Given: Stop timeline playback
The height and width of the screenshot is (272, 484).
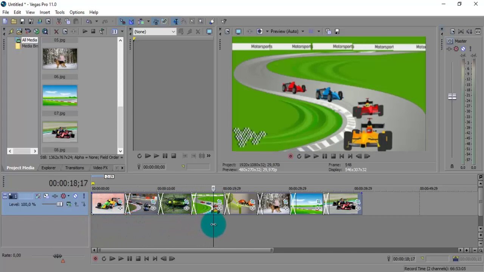Looking at the screenshot, I should click(138, 259).
